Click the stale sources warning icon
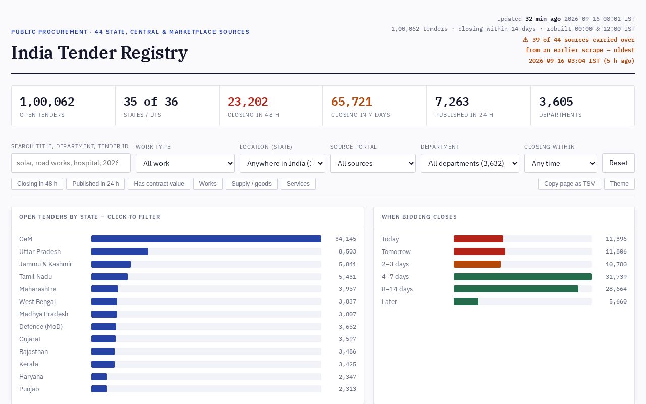The width and height of the screenshot is (646, 404). click(x=525, y=39)
